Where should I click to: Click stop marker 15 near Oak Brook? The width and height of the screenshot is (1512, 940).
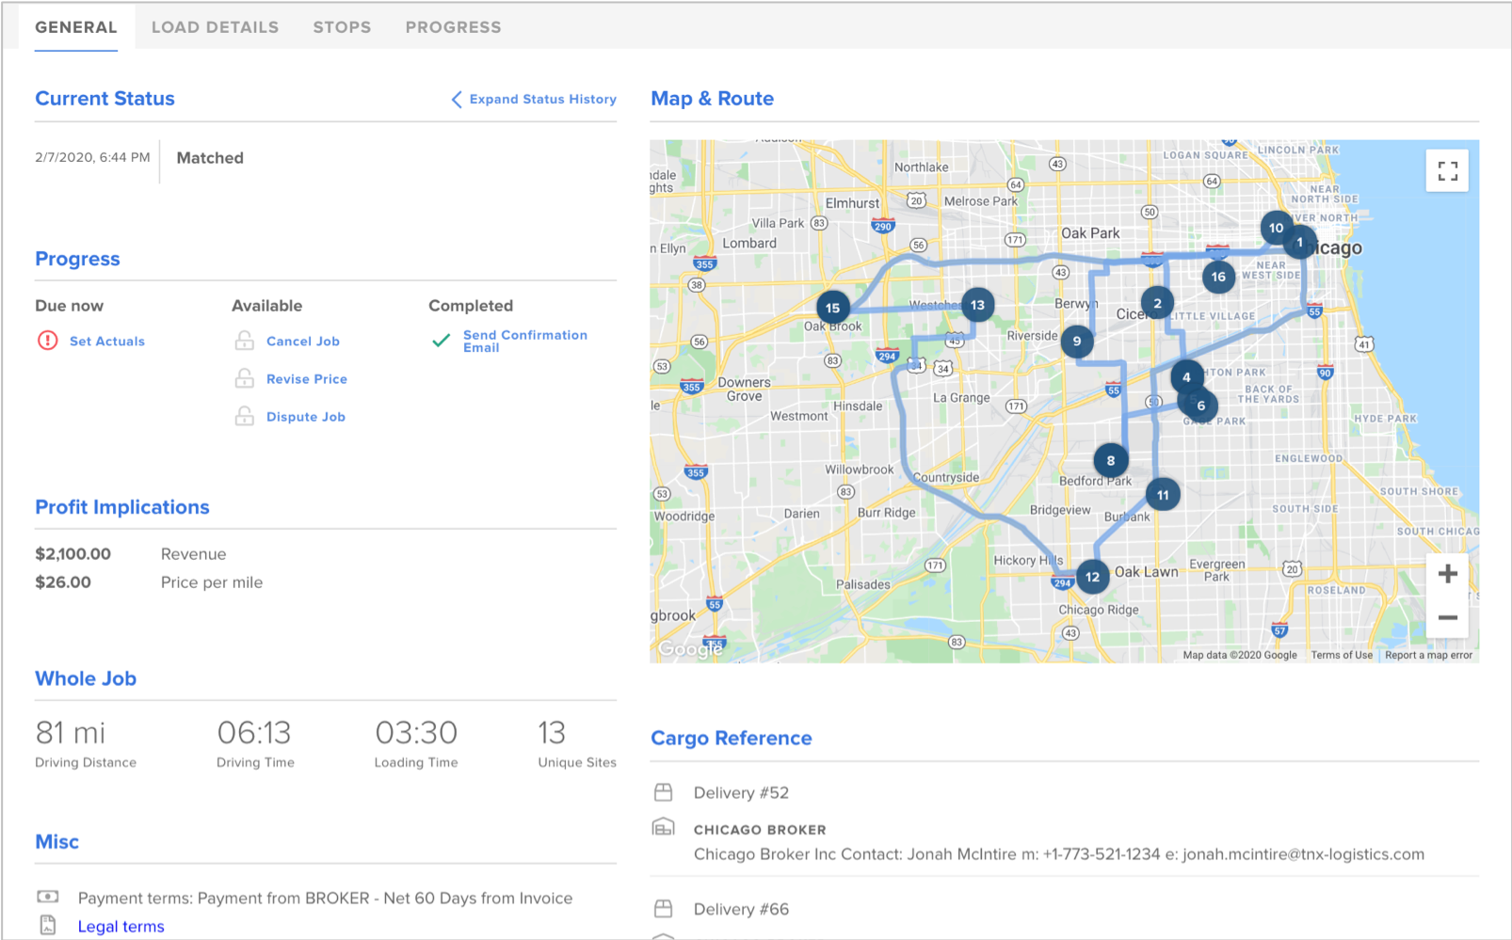tap(832, 308)
